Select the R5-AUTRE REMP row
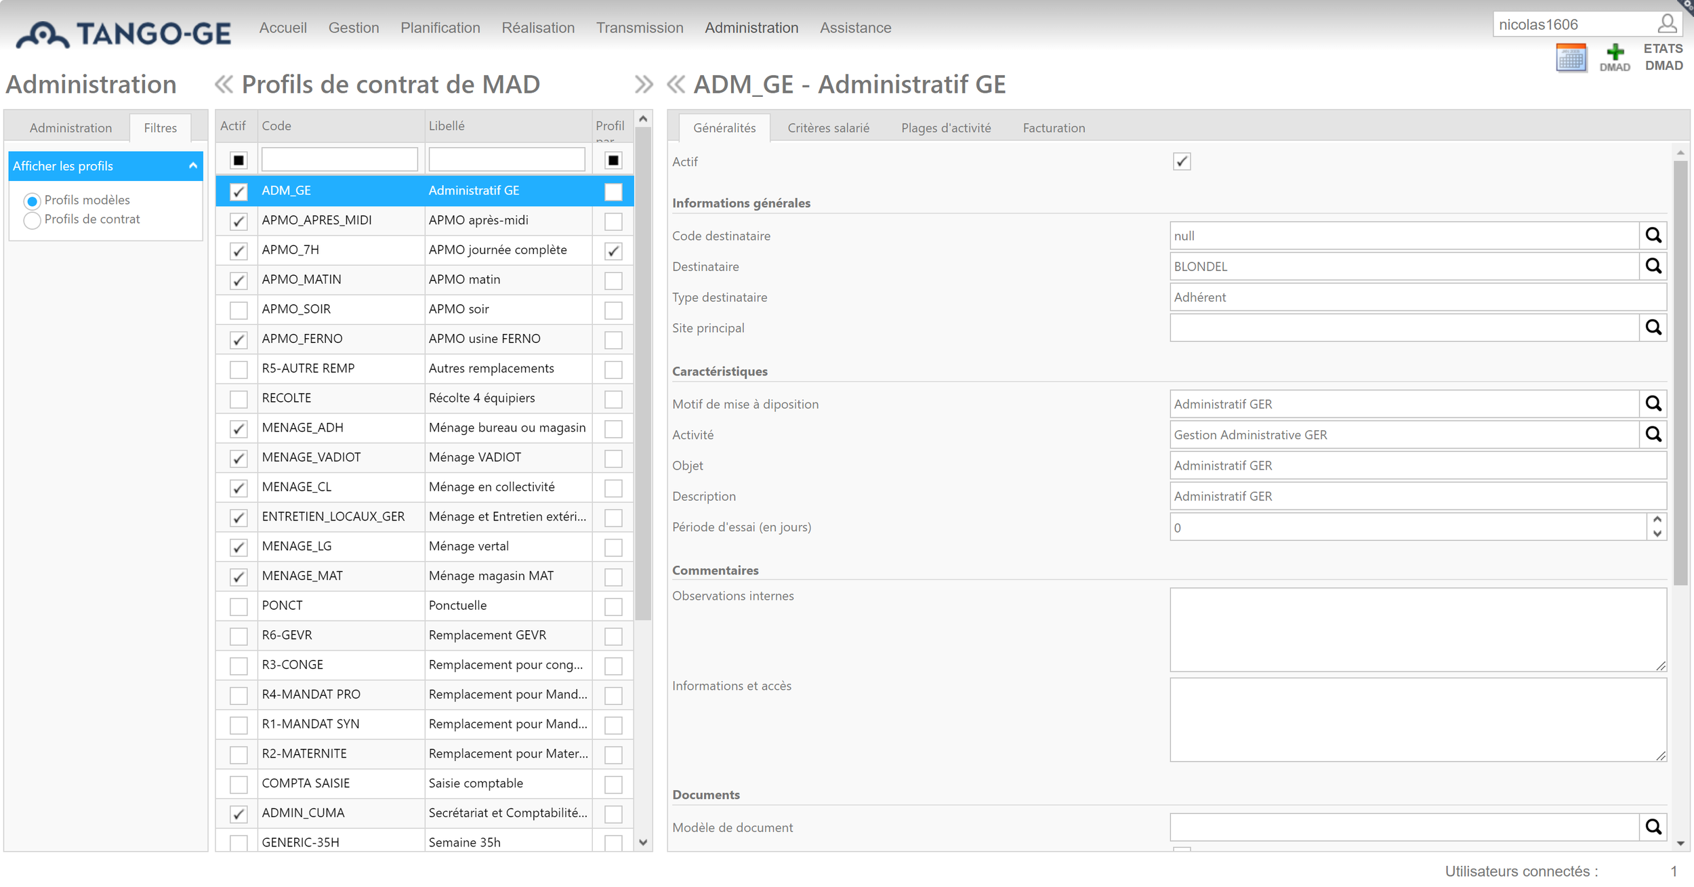This screenshot has height=887, width=1694. [425, 369]
